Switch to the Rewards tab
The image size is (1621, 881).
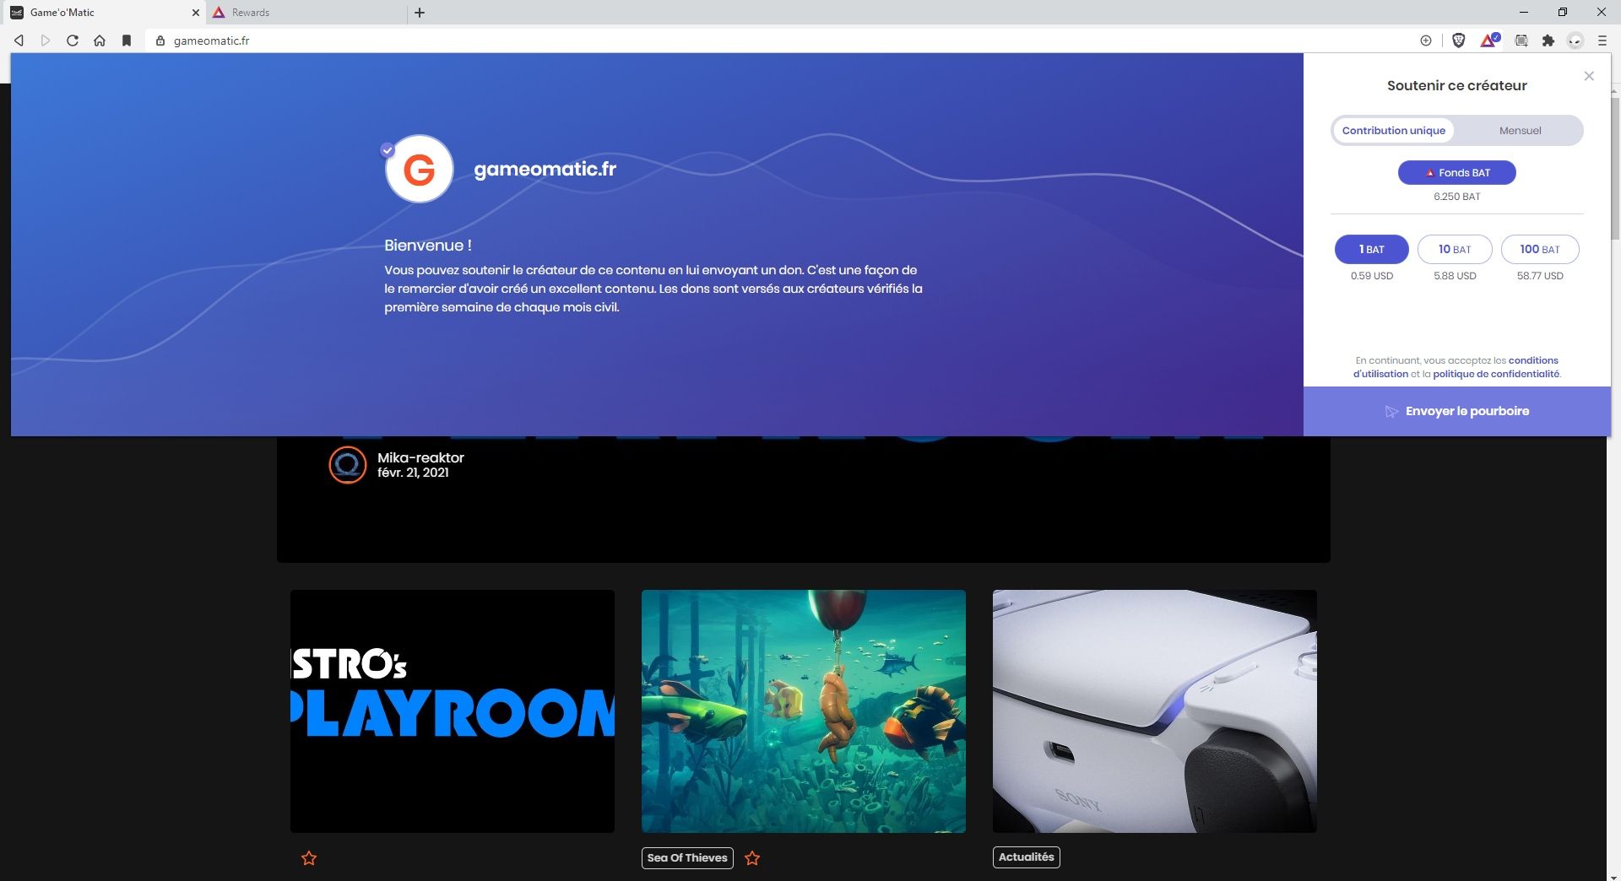coord(307,13)
